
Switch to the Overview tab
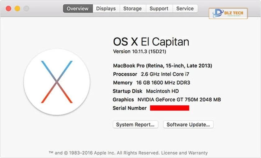point(78,8)
